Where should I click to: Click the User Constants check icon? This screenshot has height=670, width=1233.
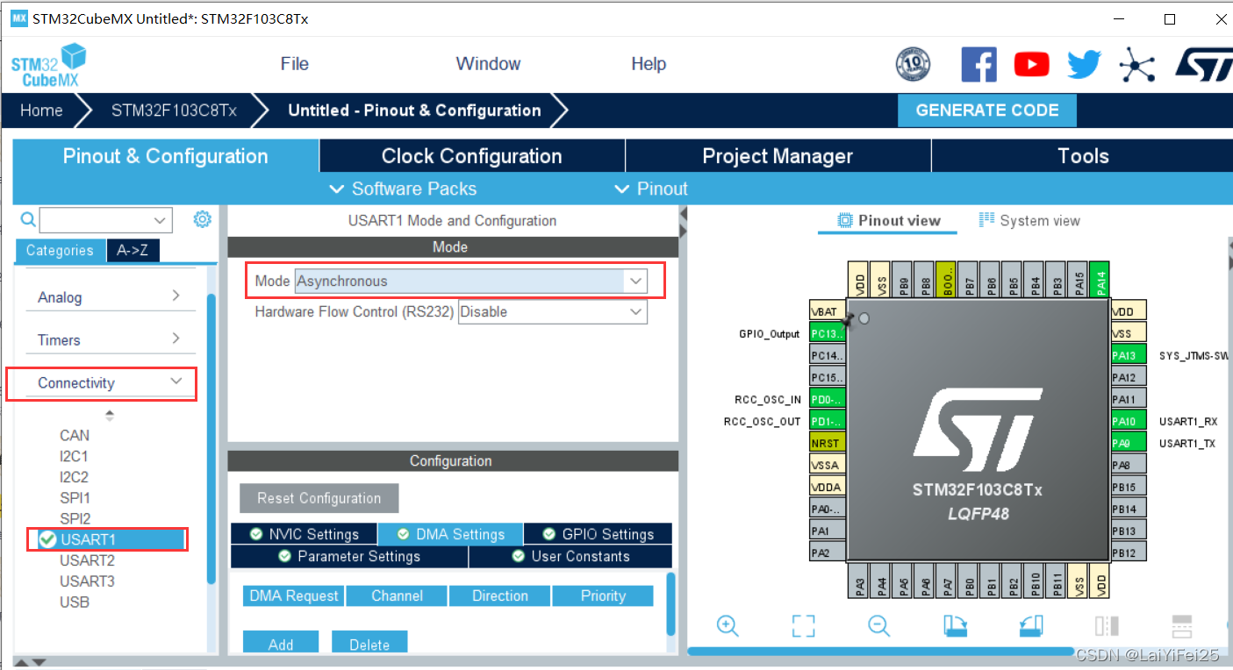(519, 556)
